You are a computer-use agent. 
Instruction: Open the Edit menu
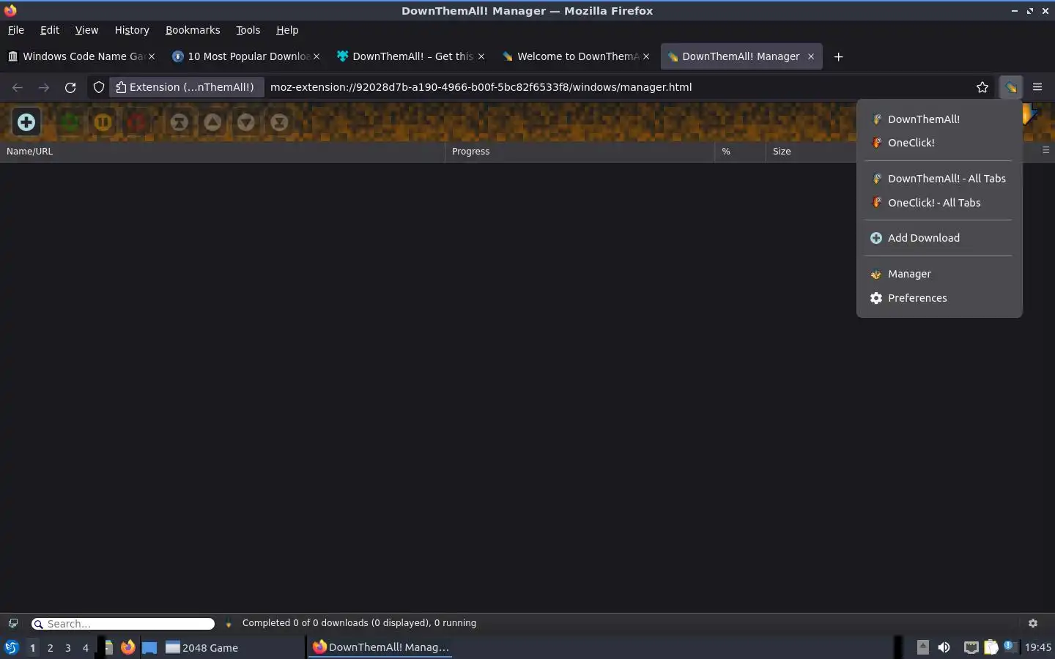(x=50, y=30)
